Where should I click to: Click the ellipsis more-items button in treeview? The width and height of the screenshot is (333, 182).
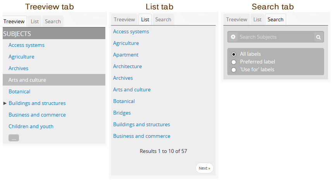[x=14, y=138]
